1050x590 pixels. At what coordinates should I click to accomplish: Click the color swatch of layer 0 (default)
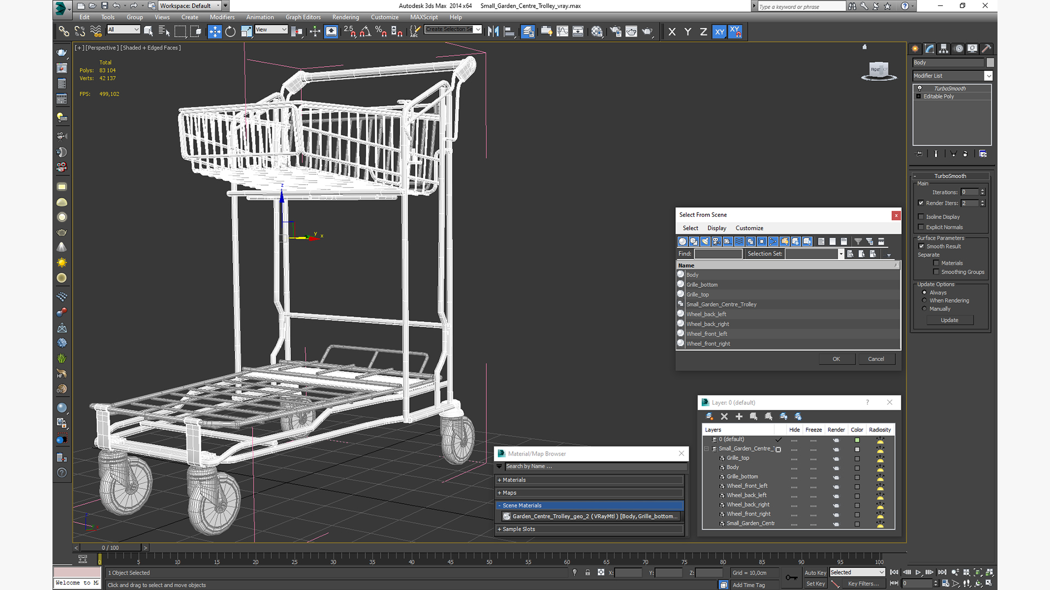(x=857, y=440)
